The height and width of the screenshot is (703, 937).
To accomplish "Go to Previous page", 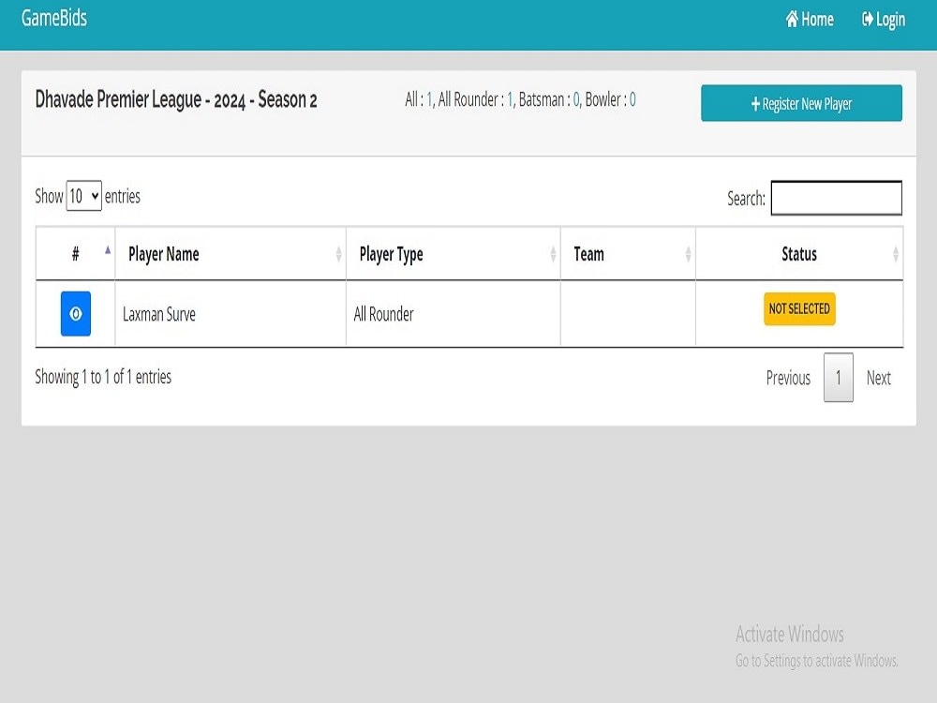I will pos(788,378).
